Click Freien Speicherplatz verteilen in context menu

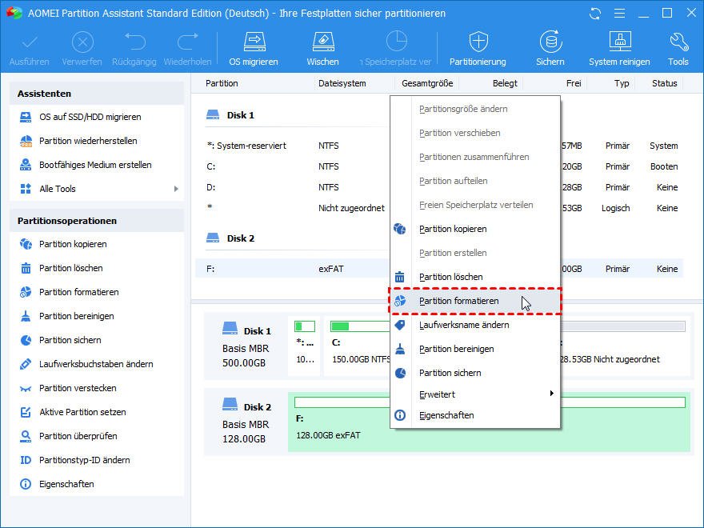475,205
